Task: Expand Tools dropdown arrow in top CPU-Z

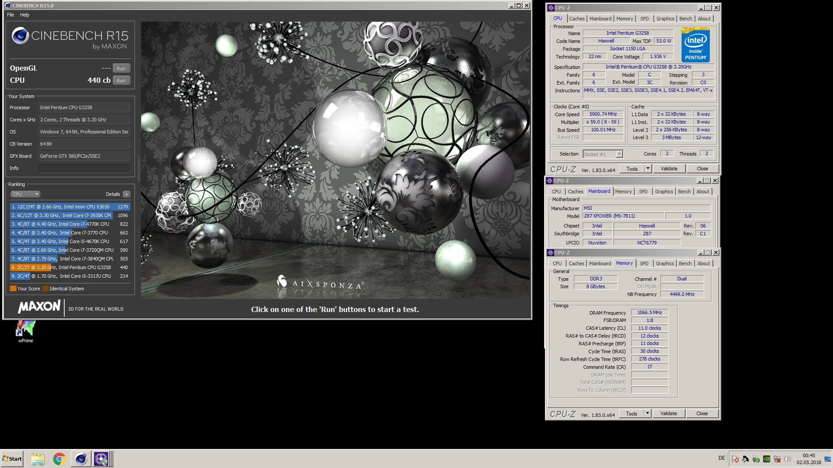Action: [x=648, y=169]
